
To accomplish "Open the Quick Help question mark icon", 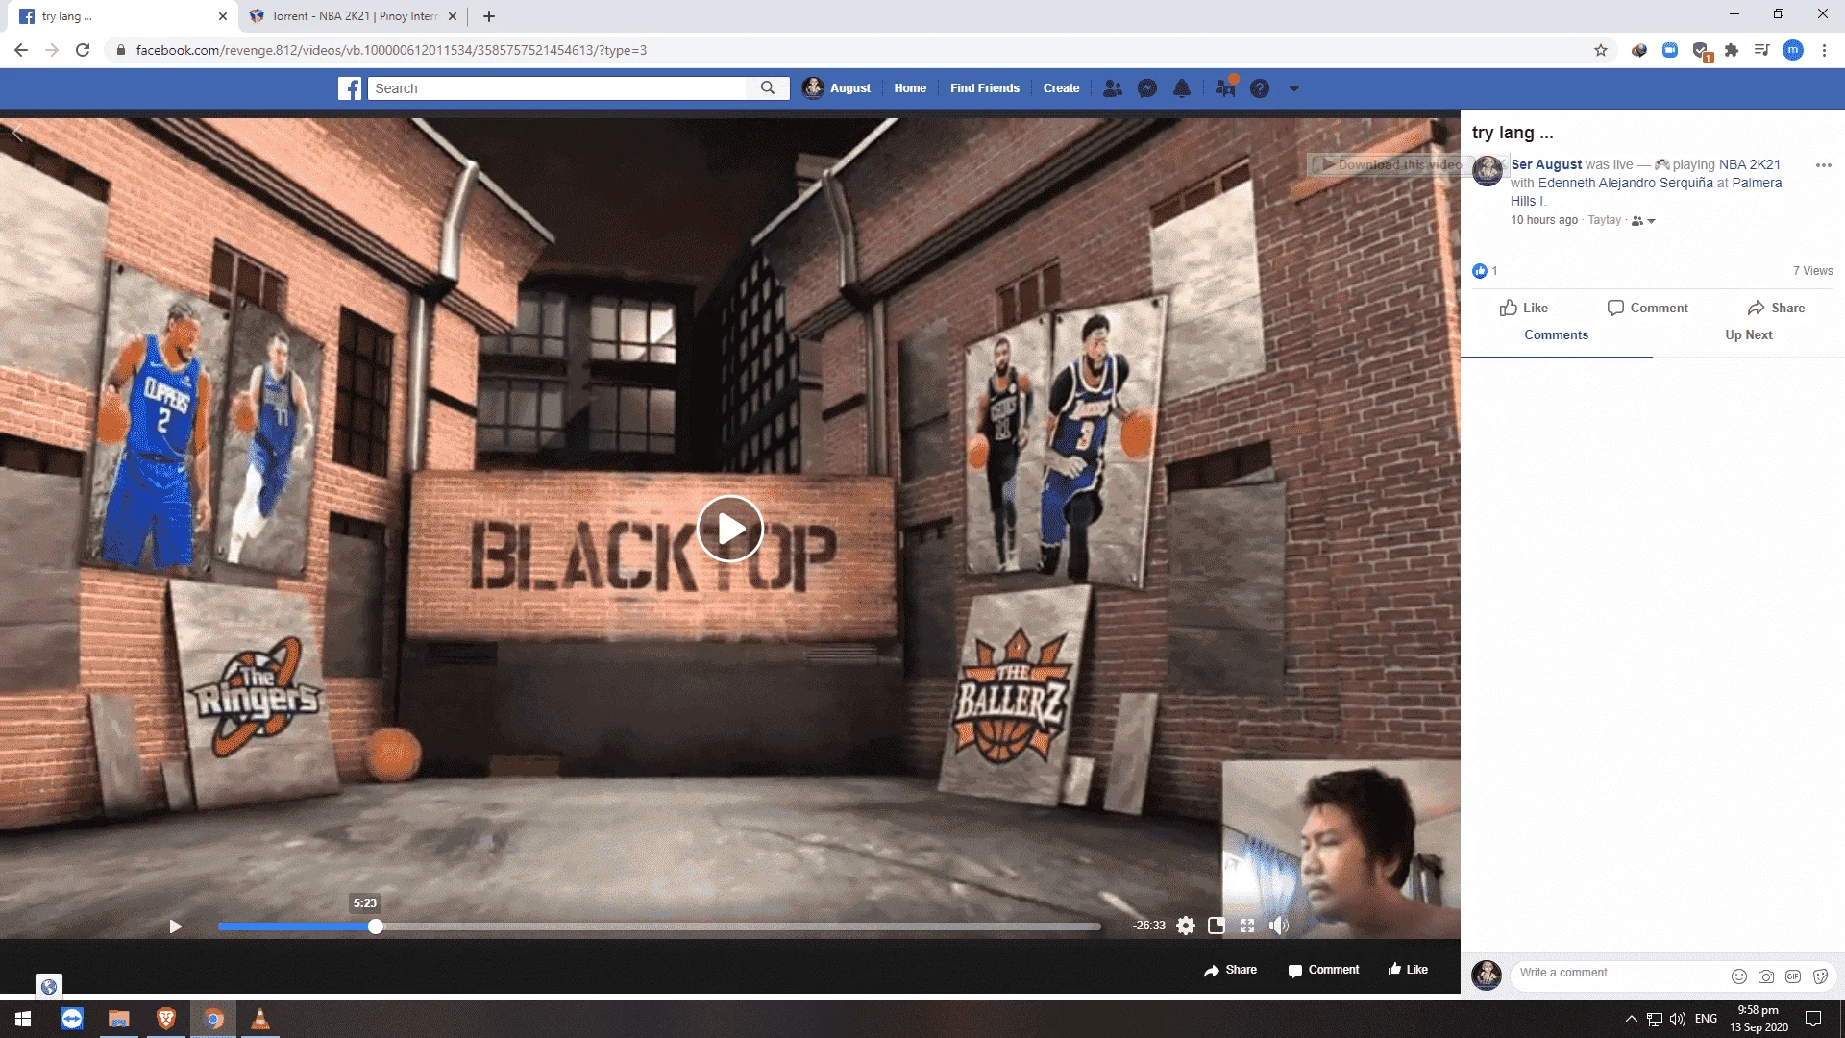I will pos(1260,88).
